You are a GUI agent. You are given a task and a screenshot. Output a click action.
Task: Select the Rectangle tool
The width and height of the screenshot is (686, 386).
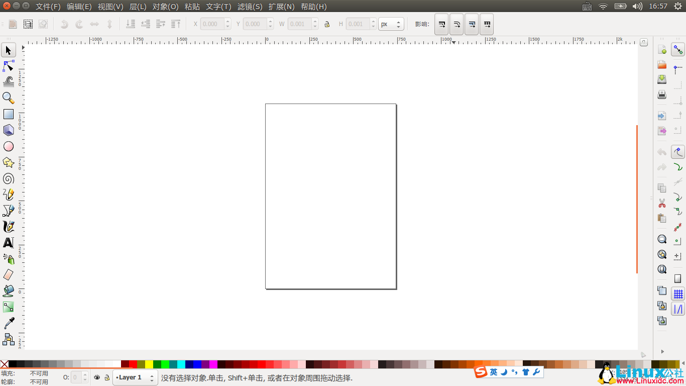[9, 114]
